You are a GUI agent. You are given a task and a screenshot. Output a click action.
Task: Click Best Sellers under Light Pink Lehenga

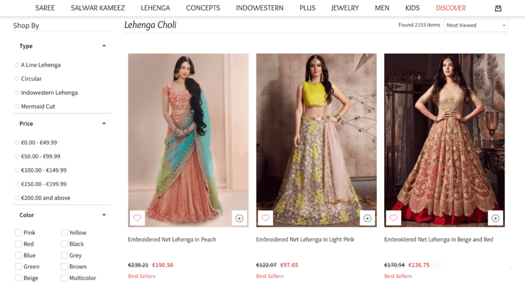click(x=270, y=276)
